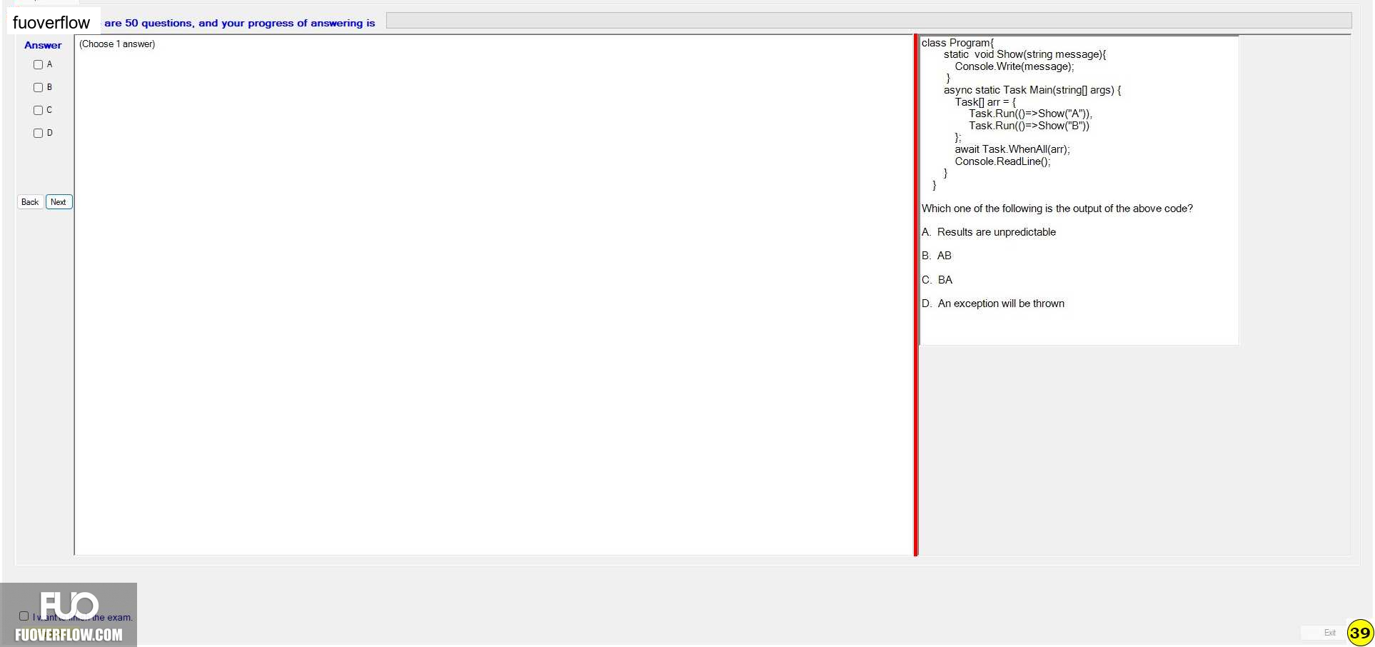Click 'An exception will be thrown' text

click(x=1001, y=304)
